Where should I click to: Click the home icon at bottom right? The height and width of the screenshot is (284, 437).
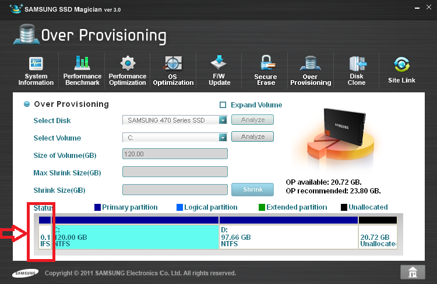pyautogui.click(x=412, y=272)
